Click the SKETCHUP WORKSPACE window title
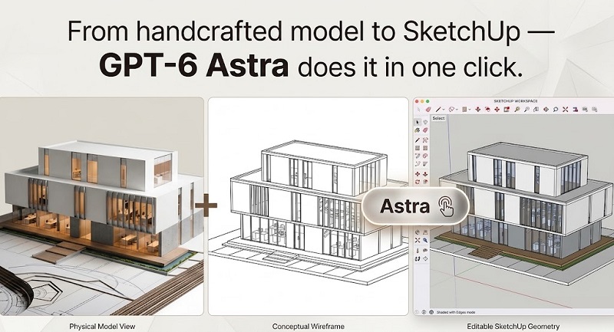The image size is (614, 332). click(515, 101)
